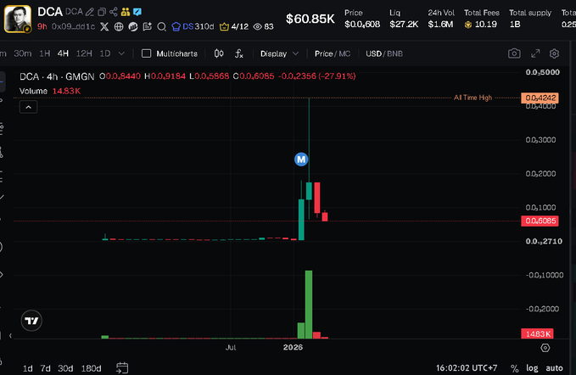This screenshot has width=576, height=375.
Task: Expand chart to fullscreen
Action: point(535,53)
